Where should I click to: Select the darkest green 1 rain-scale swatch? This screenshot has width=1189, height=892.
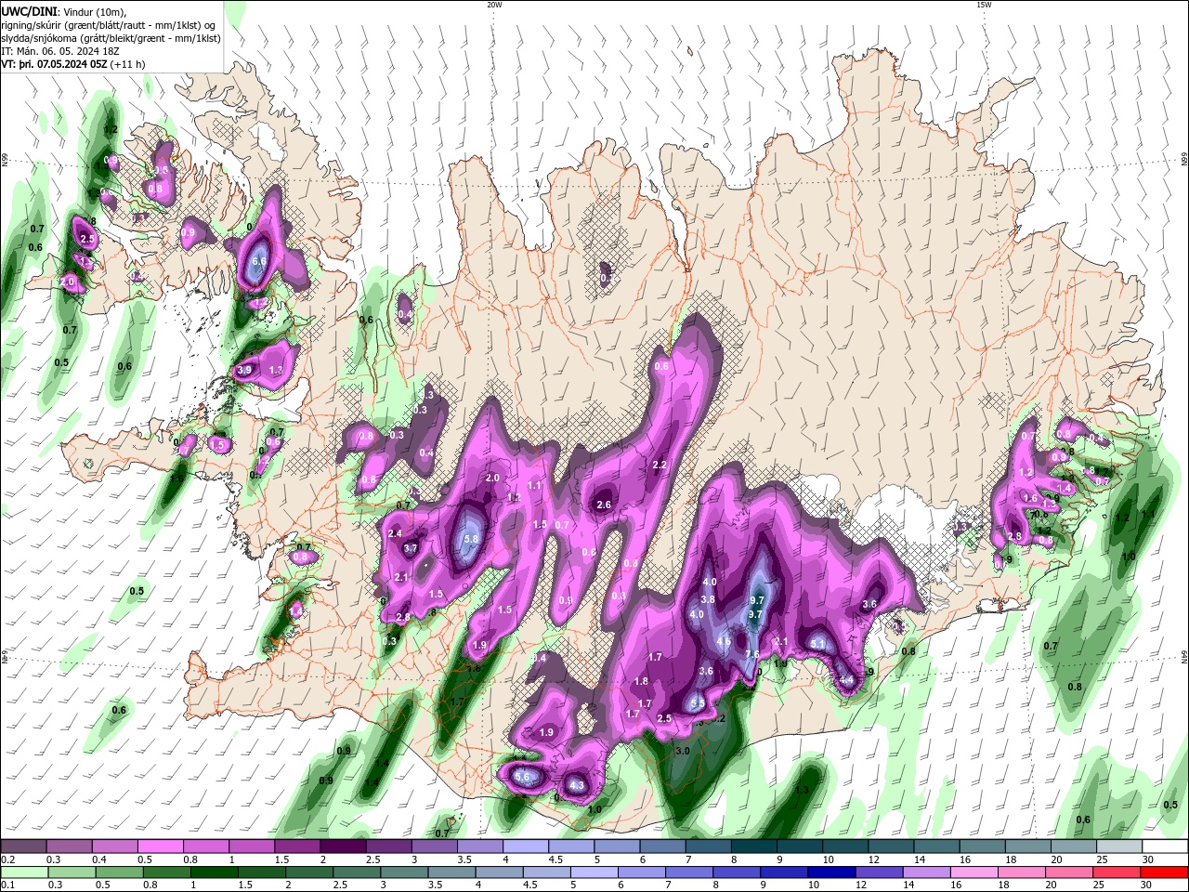pos(215,872)
